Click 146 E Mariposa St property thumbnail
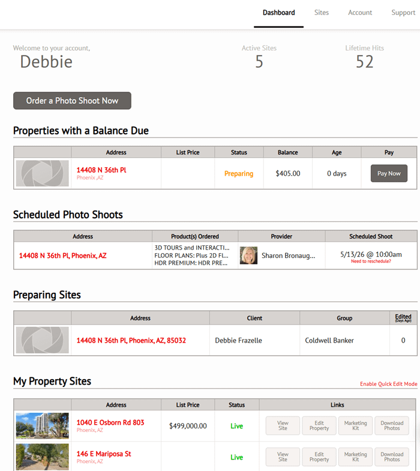The width and height of the screenshot is (420, 471). [43, 457]
